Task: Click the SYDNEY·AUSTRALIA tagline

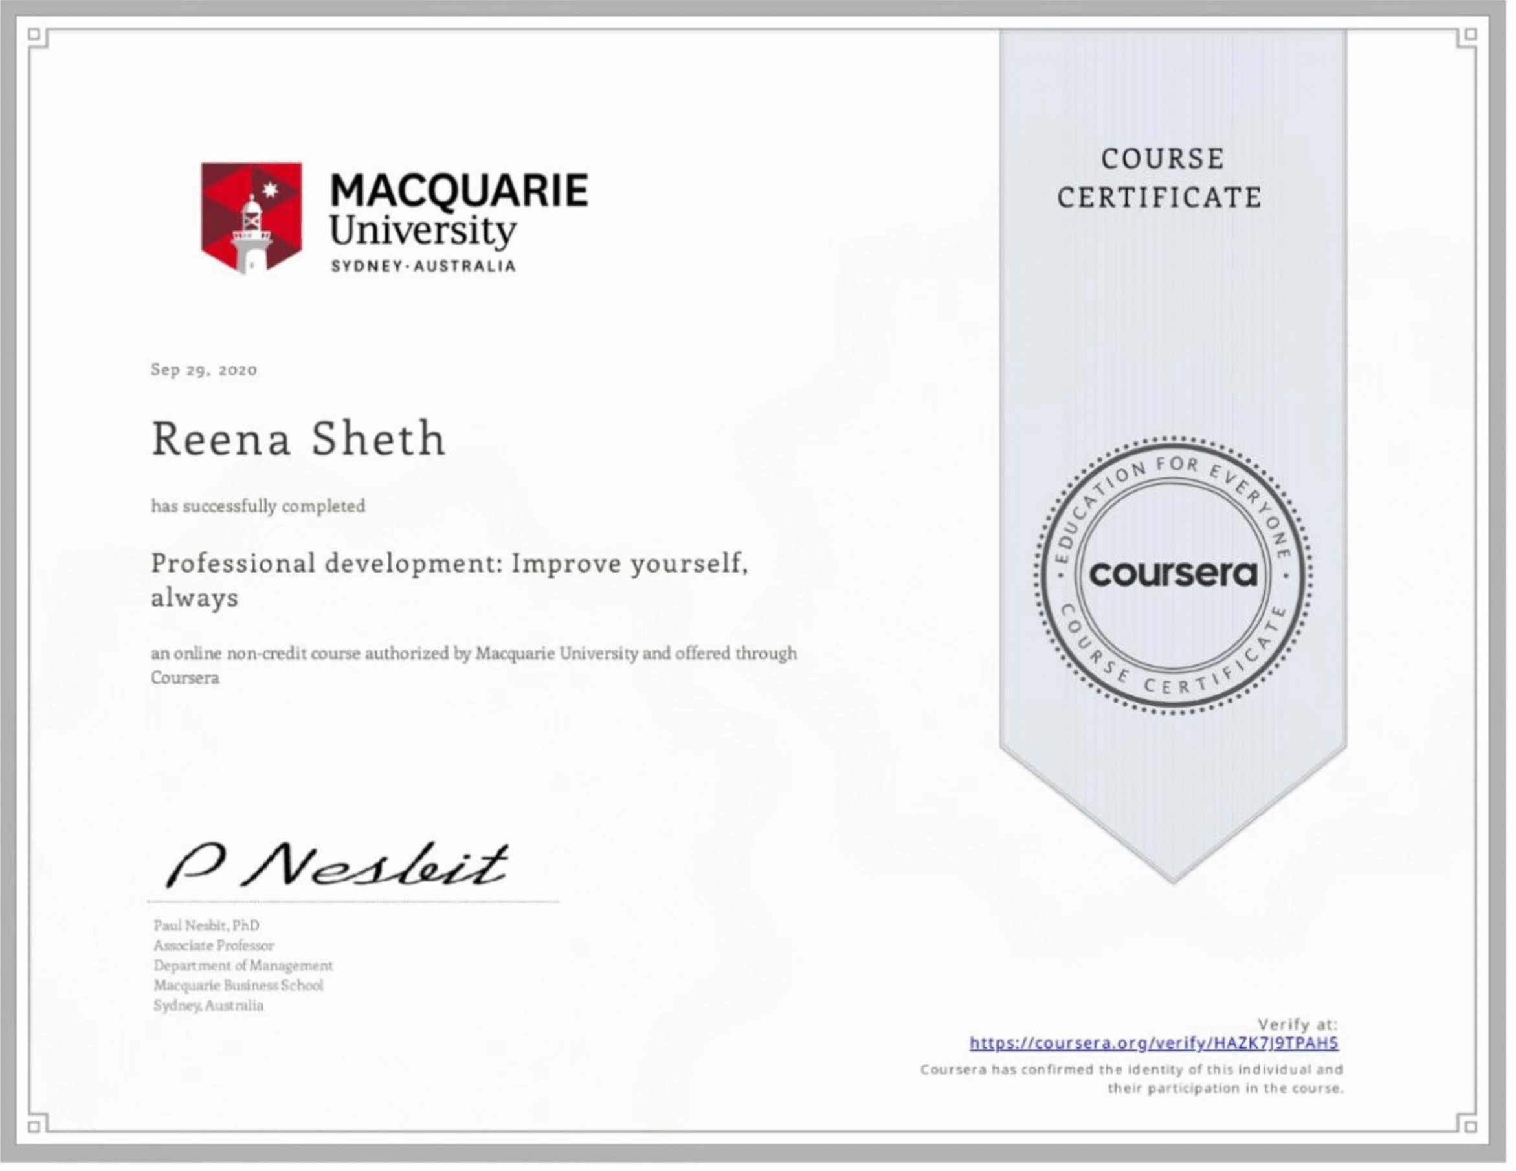Action: point(423,267)
